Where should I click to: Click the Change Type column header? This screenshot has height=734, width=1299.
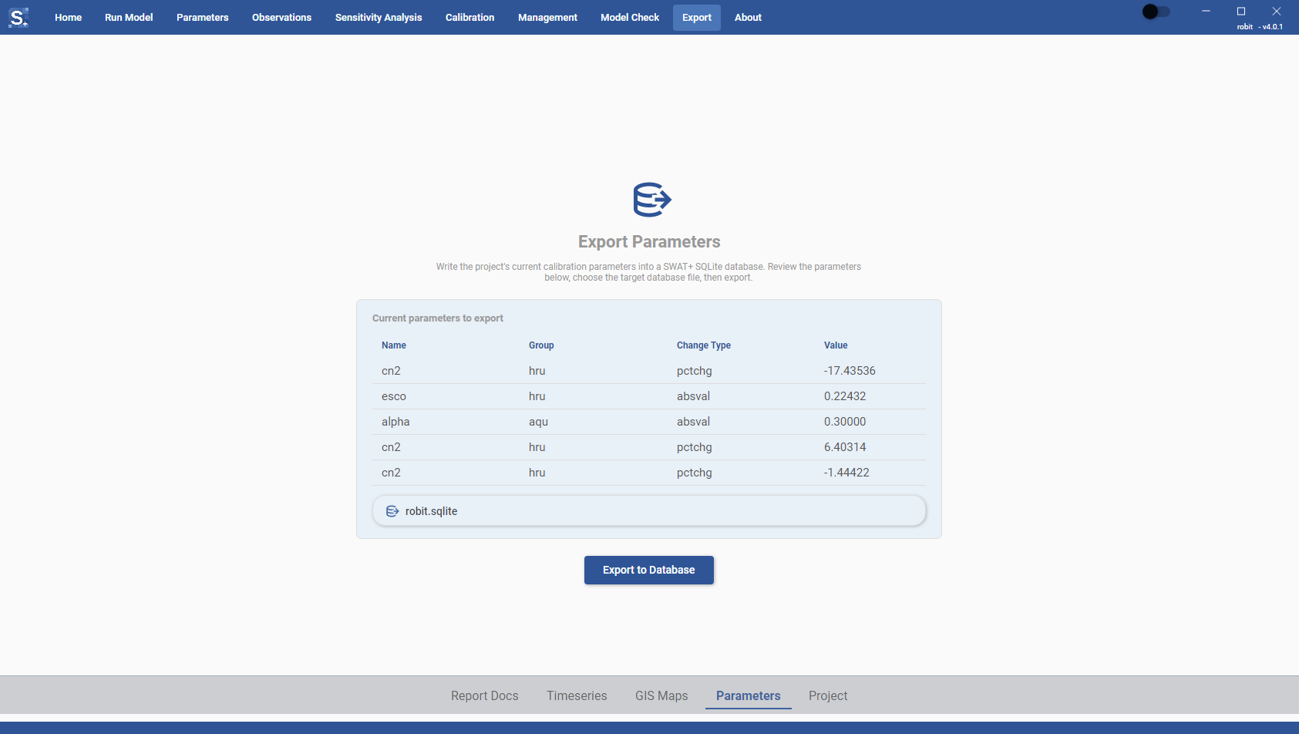click(x=704, y=345)
